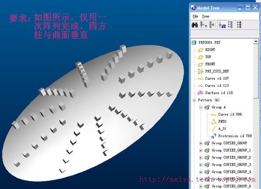Viewport: 261px width, 189px height.
Task: Click the Model Tree vertical scrollbar thumb
Action: point(256,71)
